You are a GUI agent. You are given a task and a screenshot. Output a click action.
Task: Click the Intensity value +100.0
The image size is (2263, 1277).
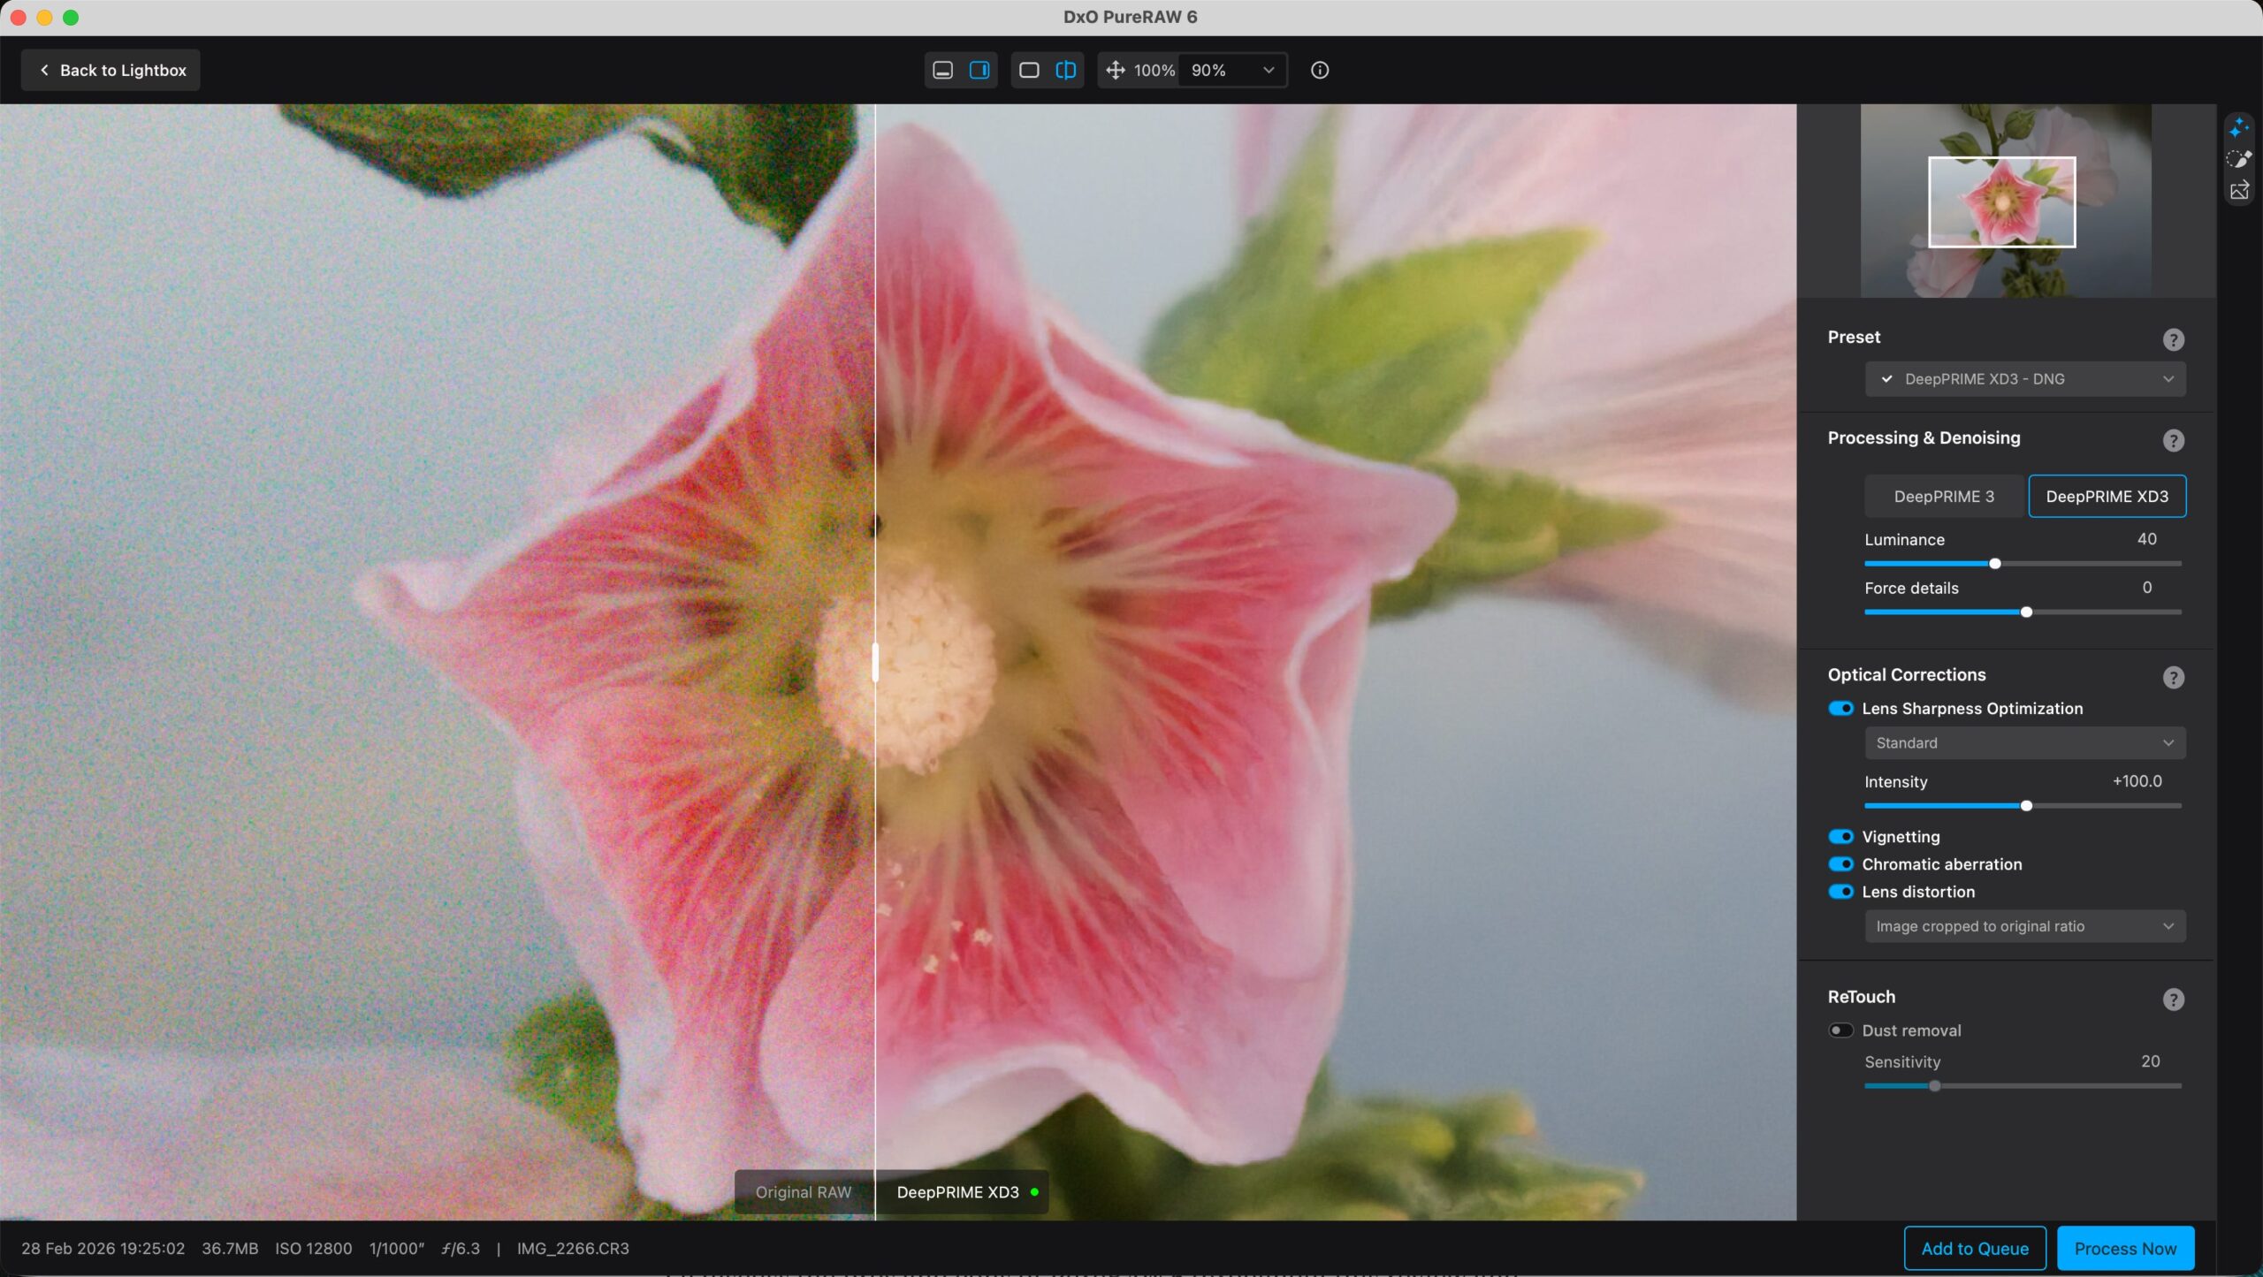coord(2137,781)
